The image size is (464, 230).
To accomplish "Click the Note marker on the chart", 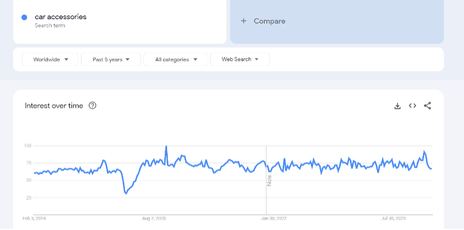I will click(269, 180).
